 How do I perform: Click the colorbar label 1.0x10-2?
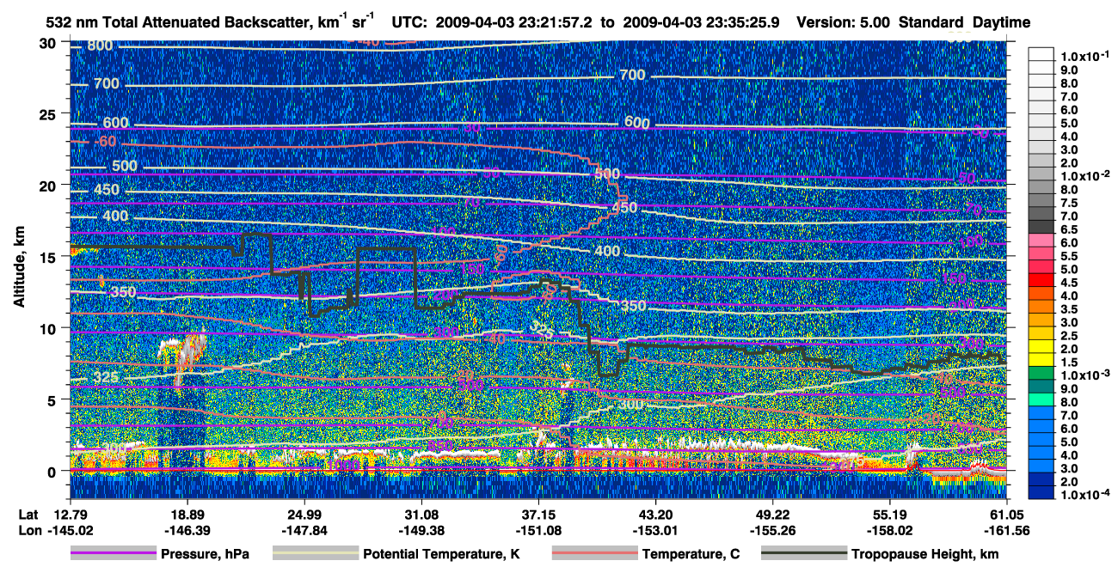1084,175
